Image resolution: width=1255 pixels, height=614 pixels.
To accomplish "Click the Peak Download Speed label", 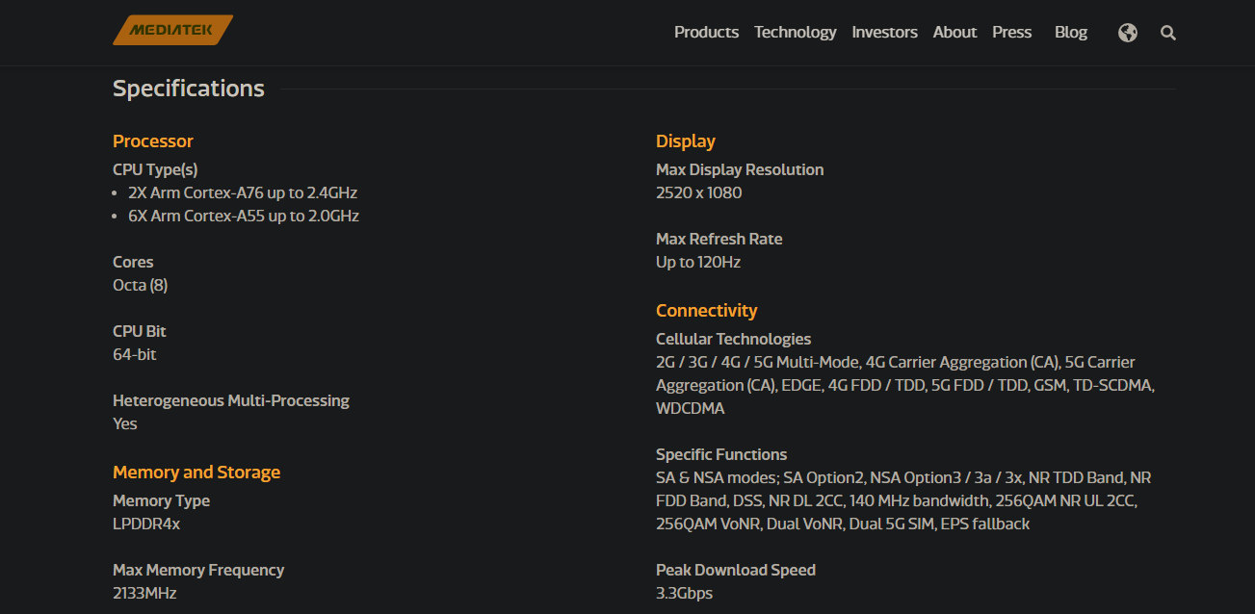I will (x=736, y=570).
